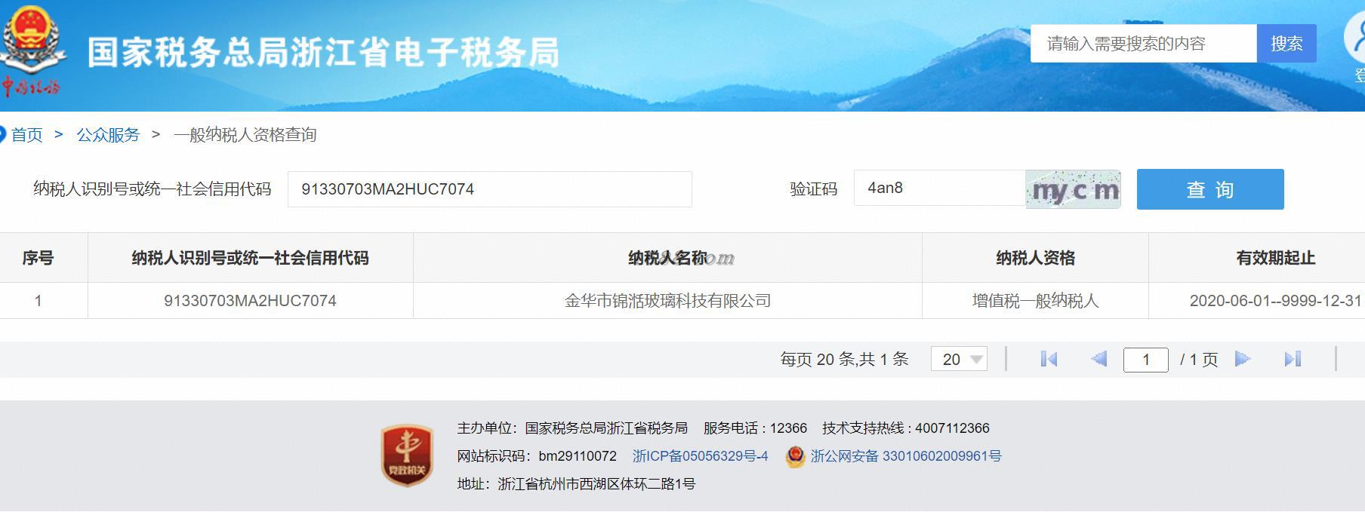1365x512 pixels.
Task: Click the 查询 button
Action: pyautogui.click(x=1210, y=189)
